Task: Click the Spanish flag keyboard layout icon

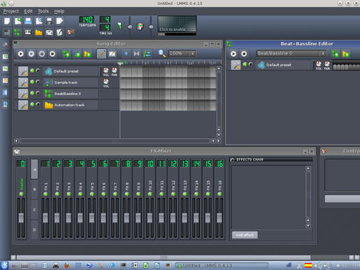Action: coord(308,265)
